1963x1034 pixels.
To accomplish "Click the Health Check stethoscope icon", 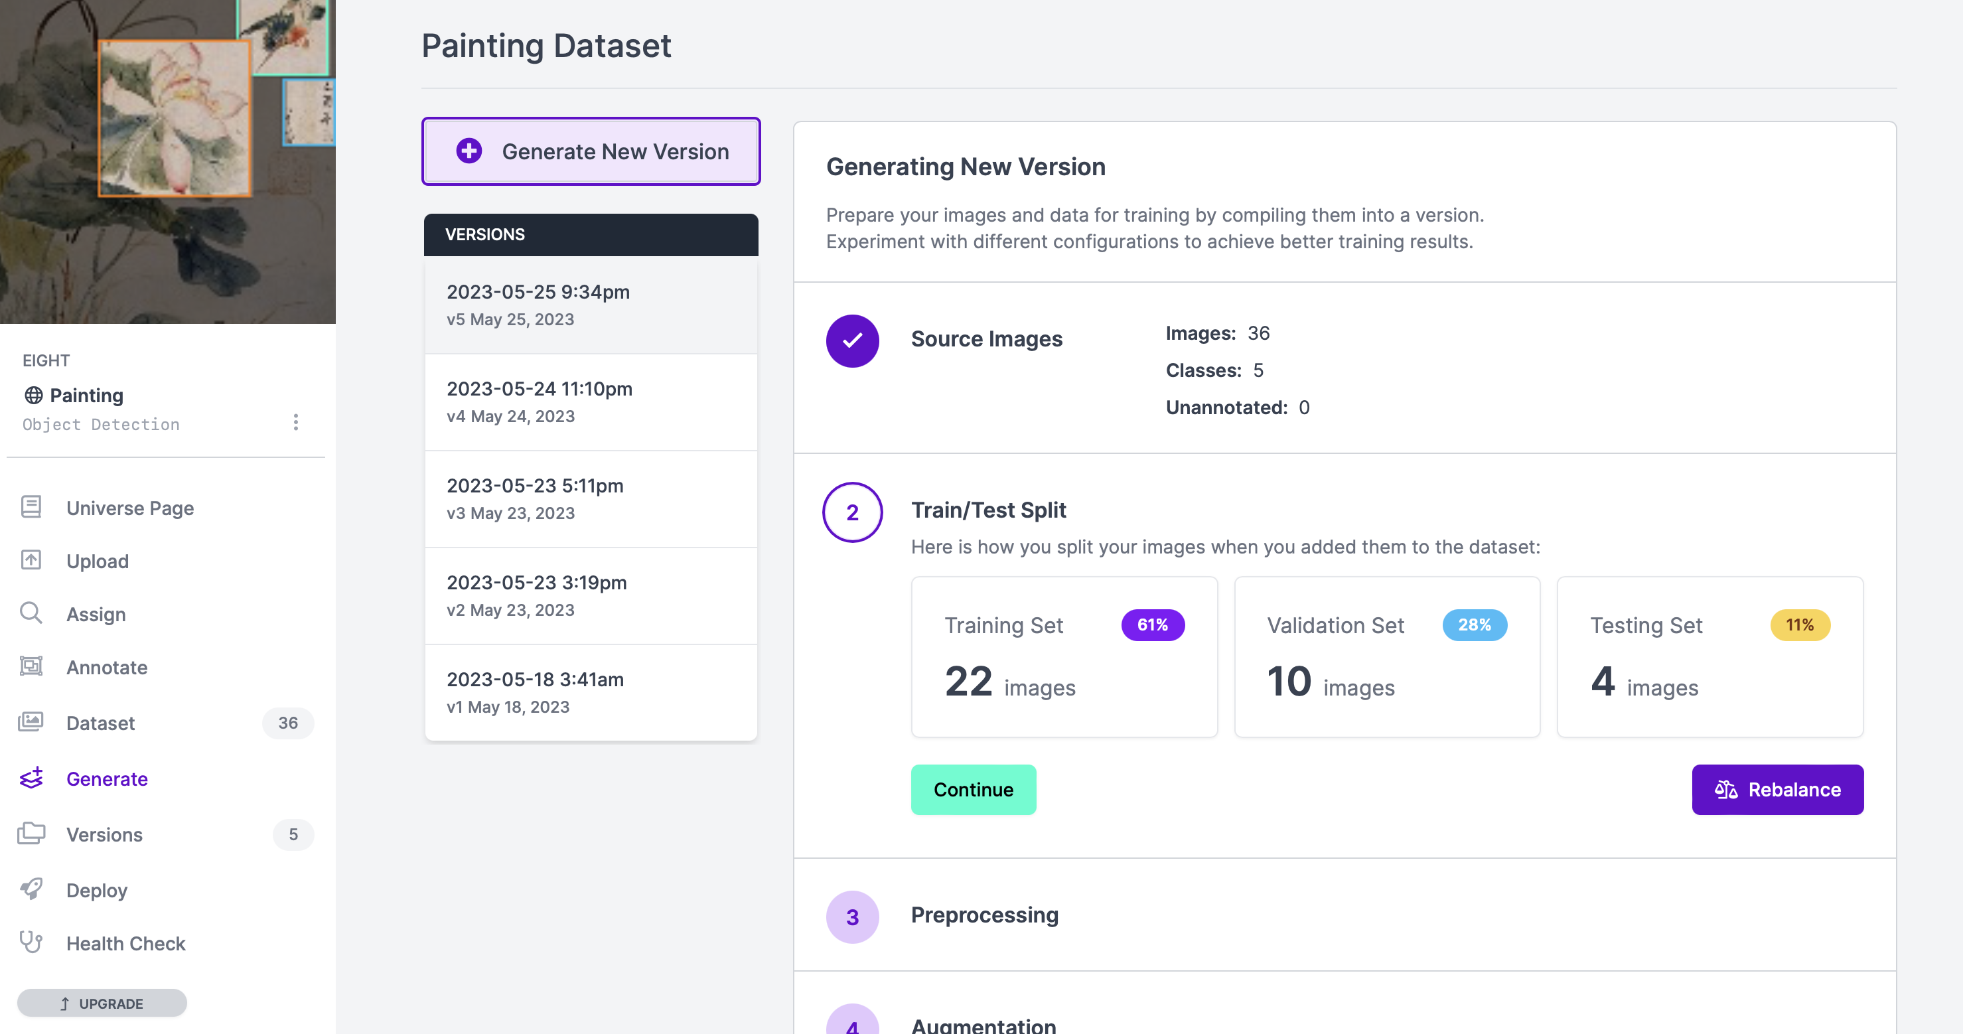I will (x=31, y=942).
